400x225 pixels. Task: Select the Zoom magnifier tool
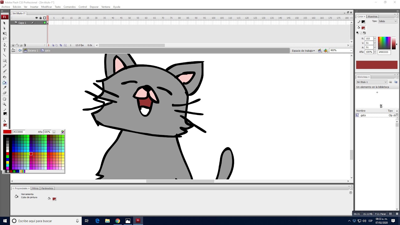coord(4,104)
